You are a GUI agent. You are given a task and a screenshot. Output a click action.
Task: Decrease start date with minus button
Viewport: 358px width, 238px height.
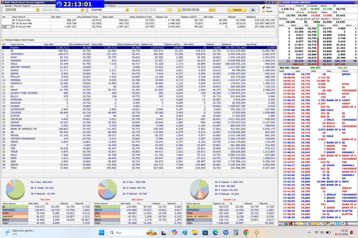click(x=136, y=10)
